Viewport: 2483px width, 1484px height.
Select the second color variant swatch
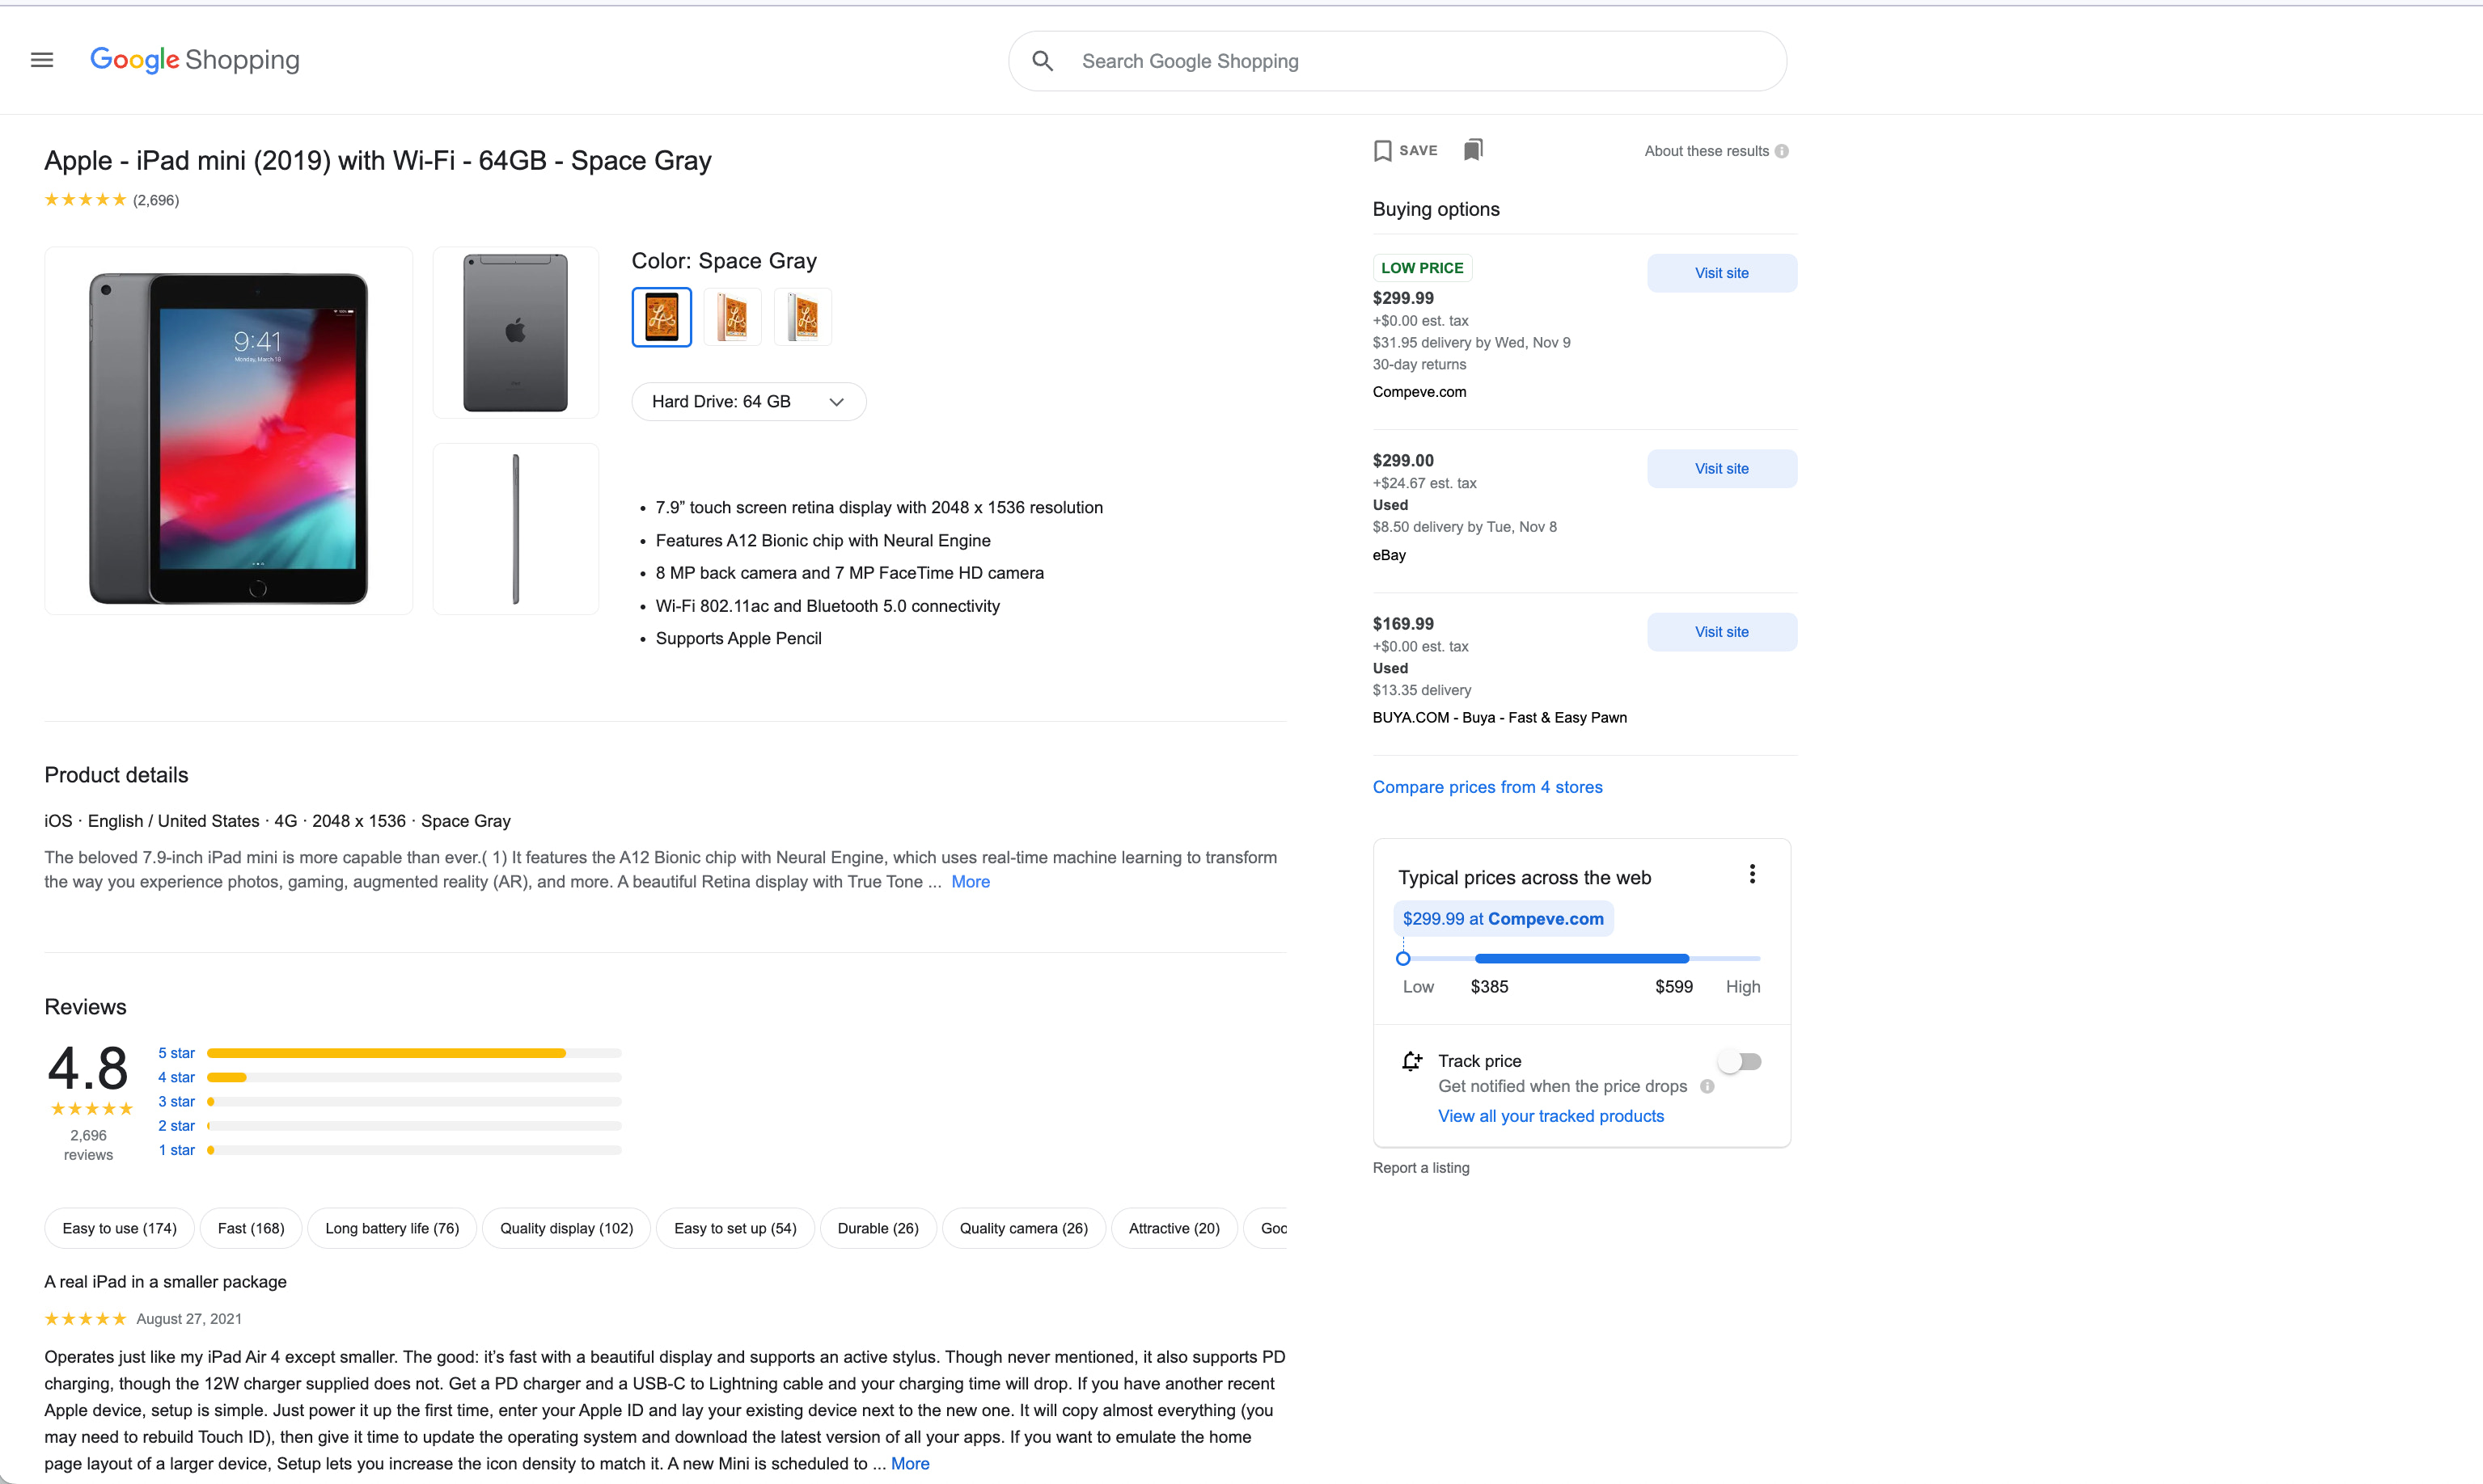click(x=732, y=317)
